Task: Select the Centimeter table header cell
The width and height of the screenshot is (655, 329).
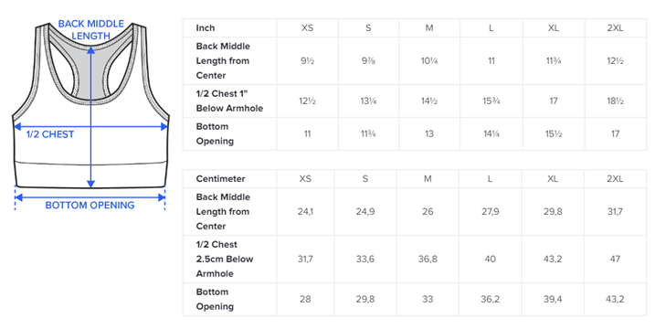Action: pos(229,178)
